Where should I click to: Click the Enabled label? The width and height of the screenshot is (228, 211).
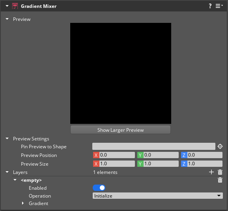click(x=37, y=188)
